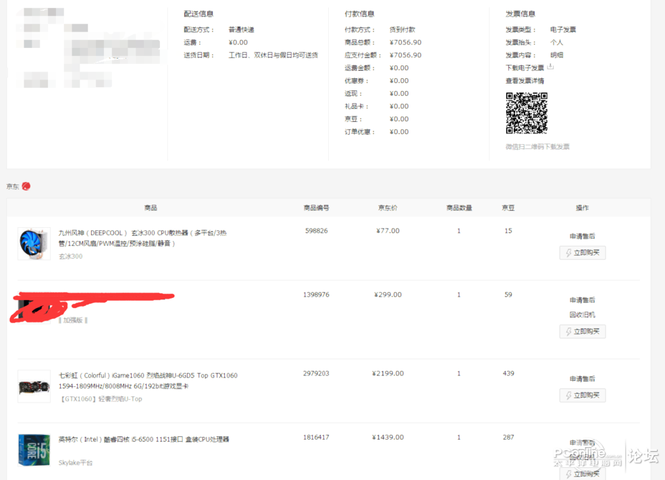
Task: Click the 配送信息 section heading
Action: (x=198, y=14)
